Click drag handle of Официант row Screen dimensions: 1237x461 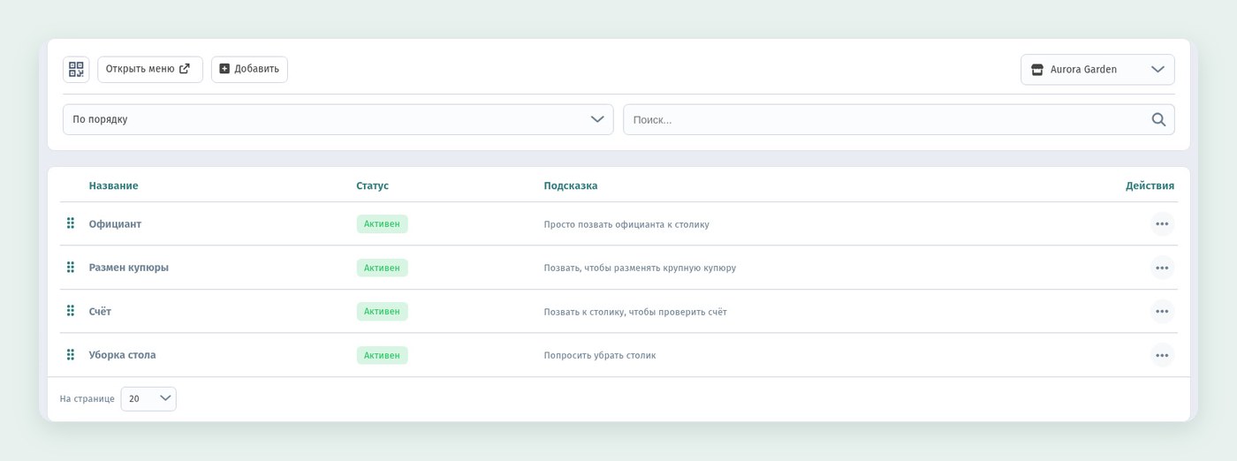[x=71, y=223]
